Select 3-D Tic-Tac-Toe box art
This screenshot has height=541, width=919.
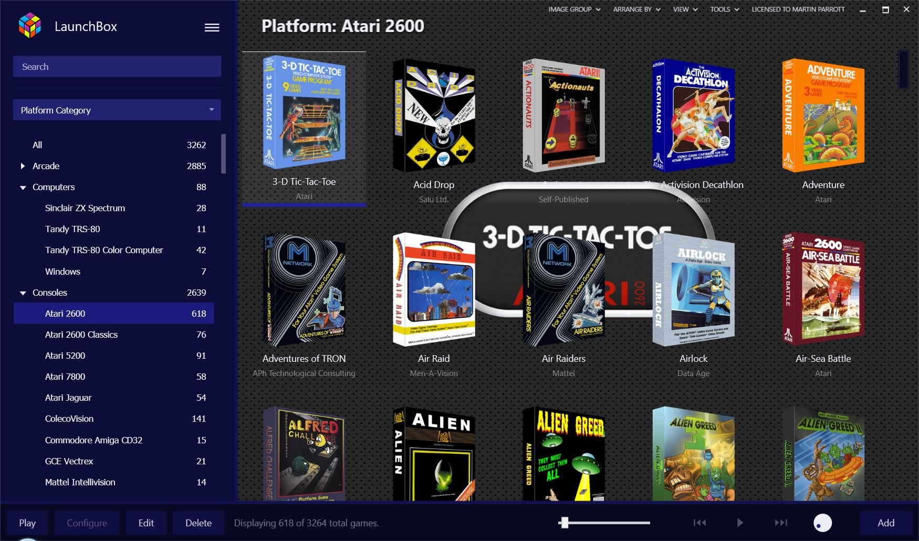coord(304,112)
